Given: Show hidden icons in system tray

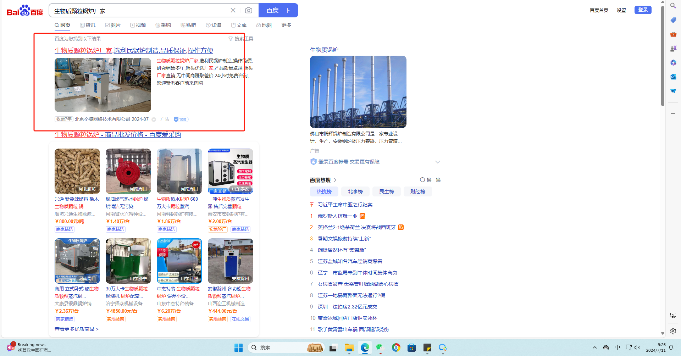Looking at the screenshot, I should click(x=595, y=347).
